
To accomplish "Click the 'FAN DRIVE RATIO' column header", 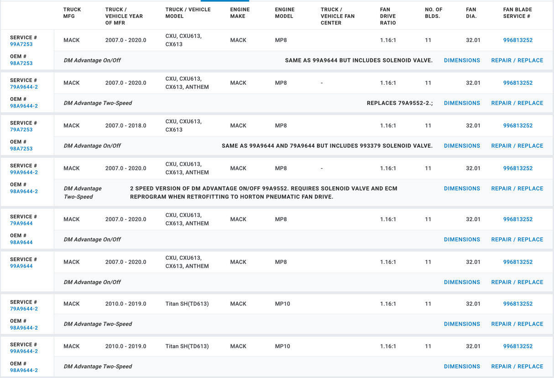I will pos(388,16).
